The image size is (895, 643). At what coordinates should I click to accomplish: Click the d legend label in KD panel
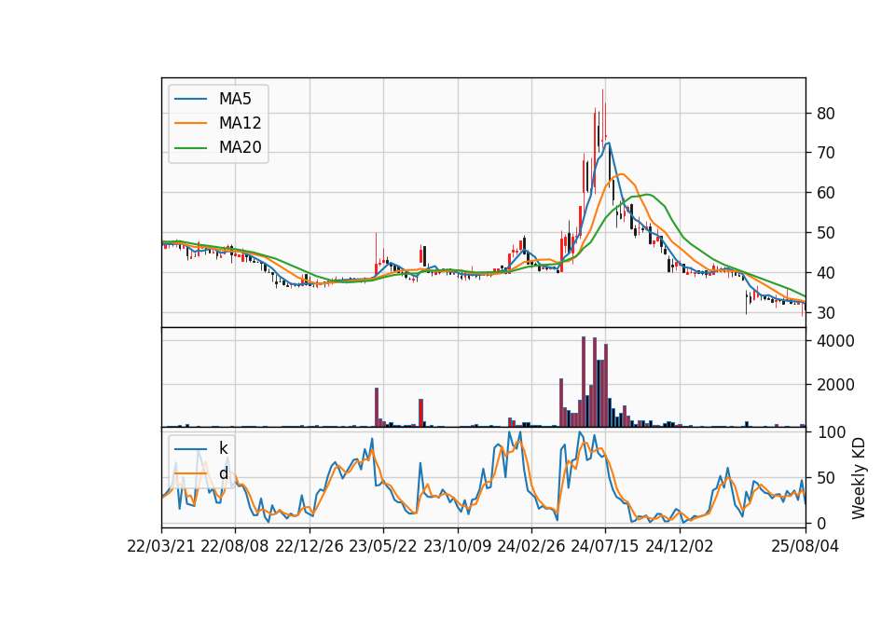(x=223, y=473)
